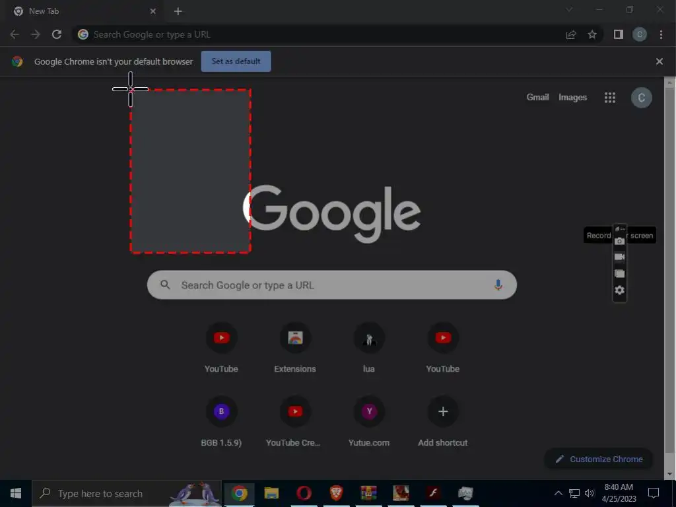
Task: Open the clock showing 8:40 AM
Action: (619, 493)
